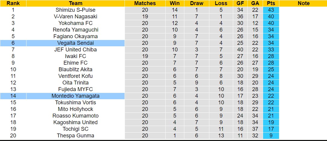Click the Matches column header
Viewport: 327px width, 141px height.
click(145, 3)
